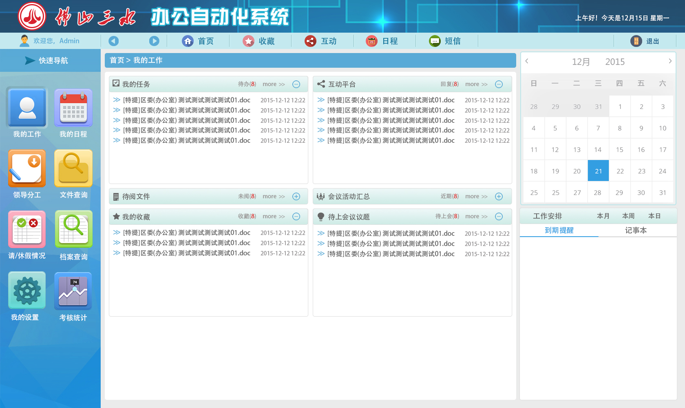The height and width of the screenshot is (408, 685).
Task: Select 互动 in the top menu
Action: [x=321, y=41]
